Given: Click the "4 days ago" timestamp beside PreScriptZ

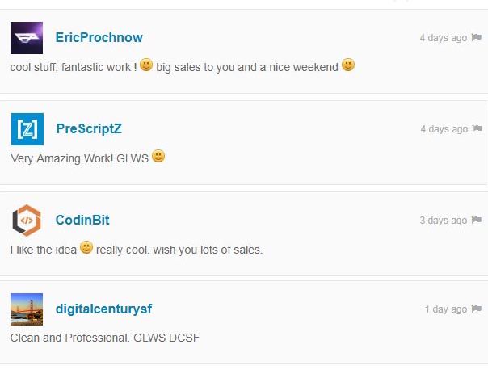Looking at the screenshot, I should [444, 129].
